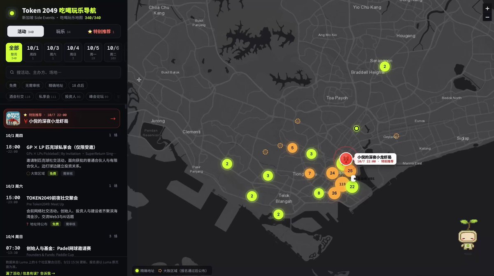Select the 10/4 周日 date tab
This screenshot has height=276, width=494.
point(73,53)
